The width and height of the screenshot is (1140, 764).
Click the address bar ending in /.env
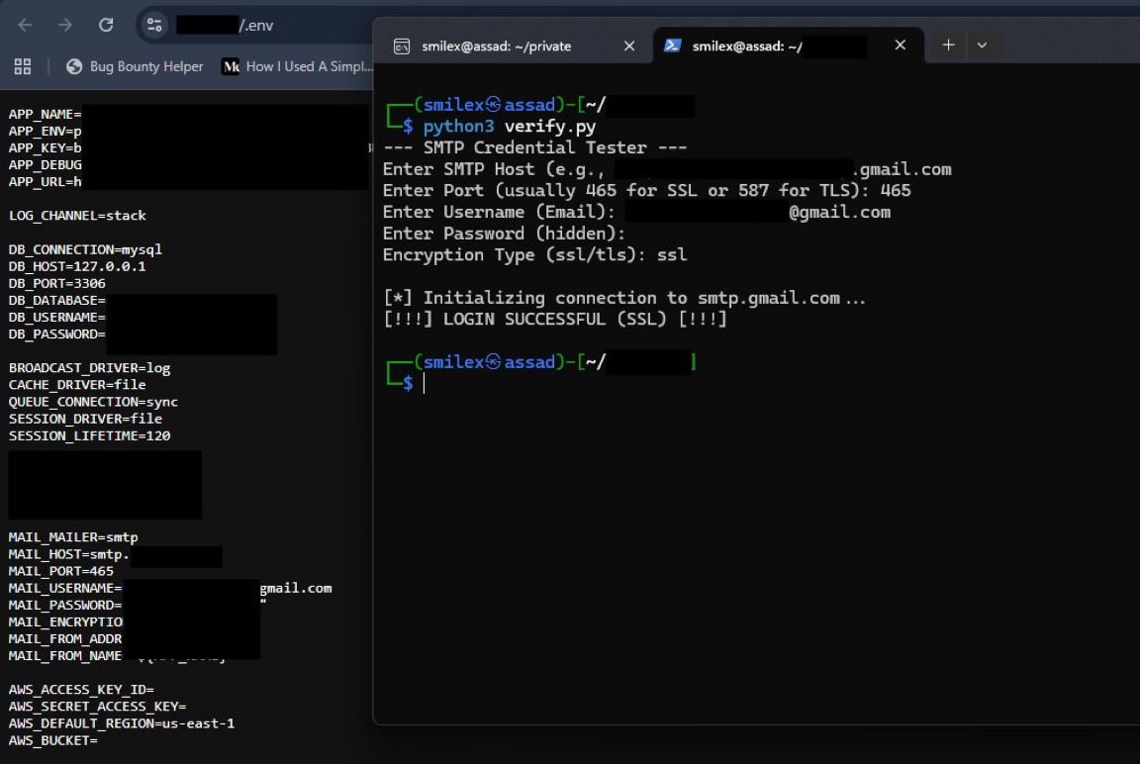tap(254, 26)
